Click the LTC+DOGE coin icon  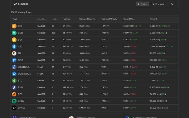tap(14, 67)
